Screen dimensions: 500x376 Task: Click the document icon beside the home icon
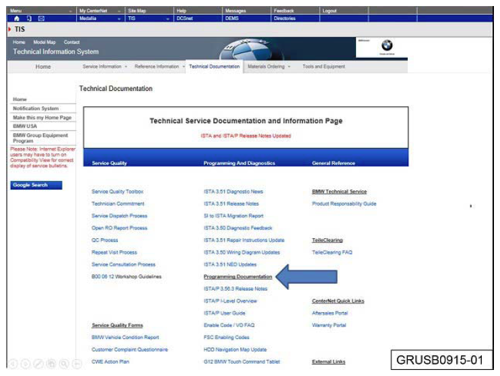point(29,18)
